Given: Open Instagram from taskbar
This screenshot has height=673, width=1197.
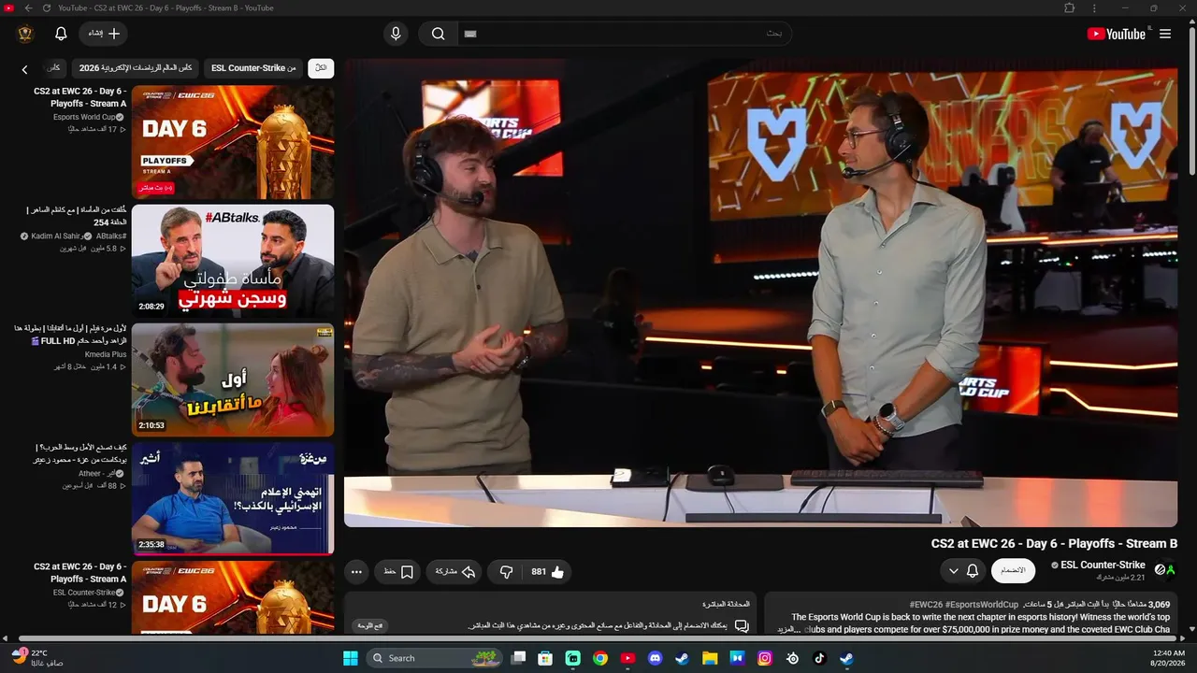Looking at the screenshot, I should coord(765,658).
